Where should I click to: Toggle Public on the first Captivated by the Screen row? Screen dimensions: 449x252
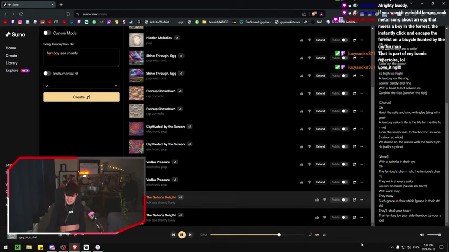pos(345,129)
